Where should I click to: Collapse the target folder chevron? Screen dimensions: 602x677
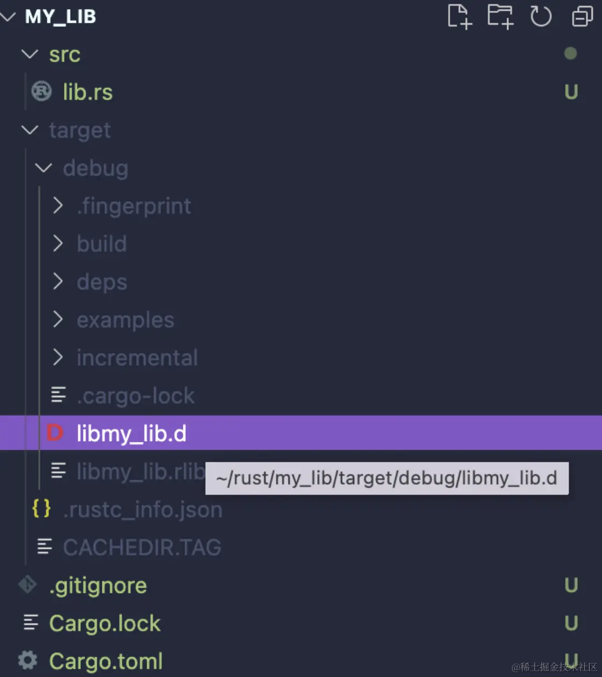(x=30, y=130)
